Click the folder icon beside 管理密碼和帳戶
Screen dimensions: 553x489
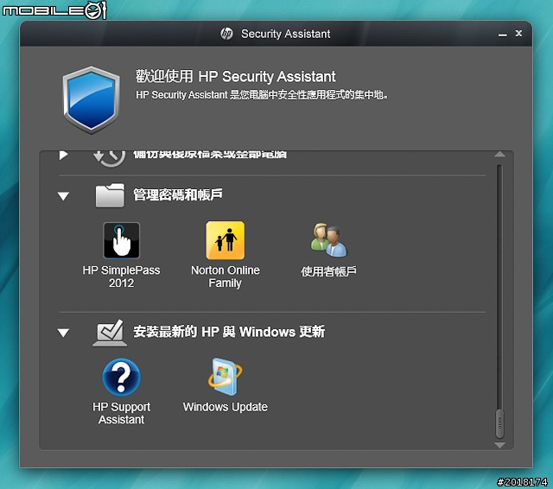click(x=110, y=195)
